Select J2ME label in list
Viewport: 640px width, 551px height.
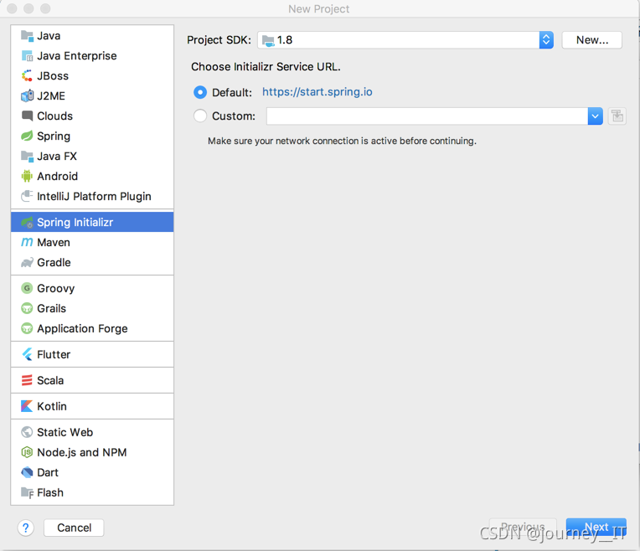tap(51, 96)
